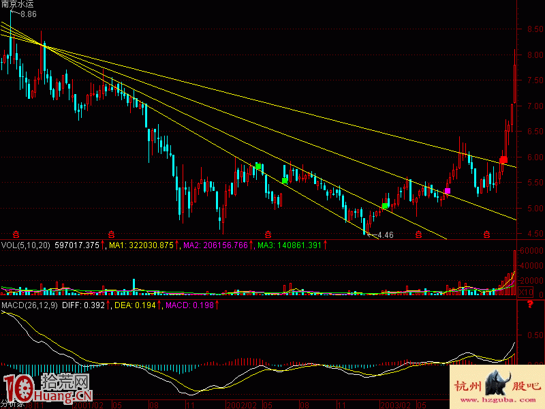This screenshot has width=545, height=409.
Task: Select the red square signal marker
Action: click(503, 160)
